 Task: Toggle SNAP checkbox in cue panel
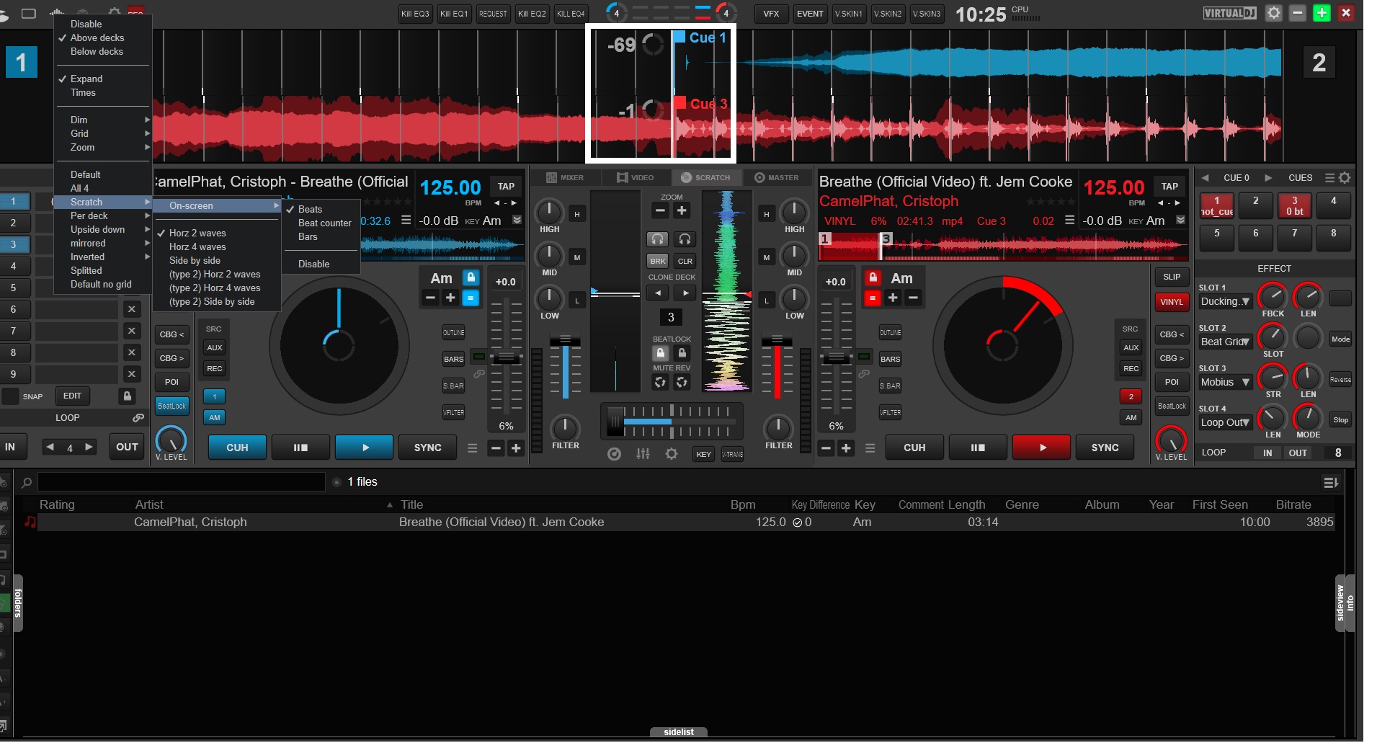pos(11,396)
